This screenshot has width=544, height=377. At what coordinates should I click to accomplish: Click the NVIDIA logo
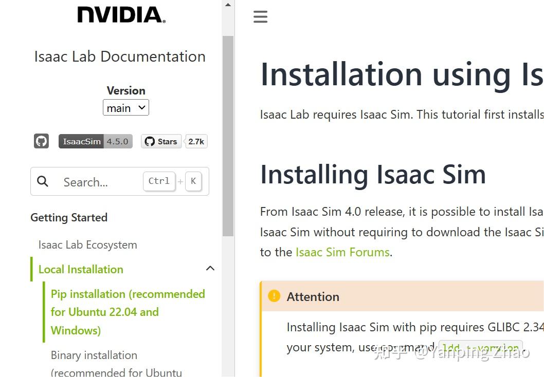119,15
